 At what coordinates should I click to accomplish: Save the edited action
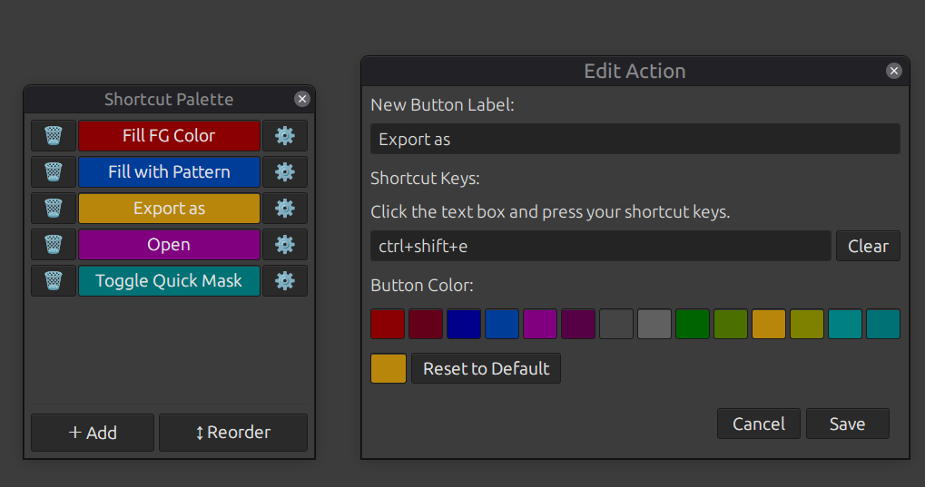click(846, 424)
